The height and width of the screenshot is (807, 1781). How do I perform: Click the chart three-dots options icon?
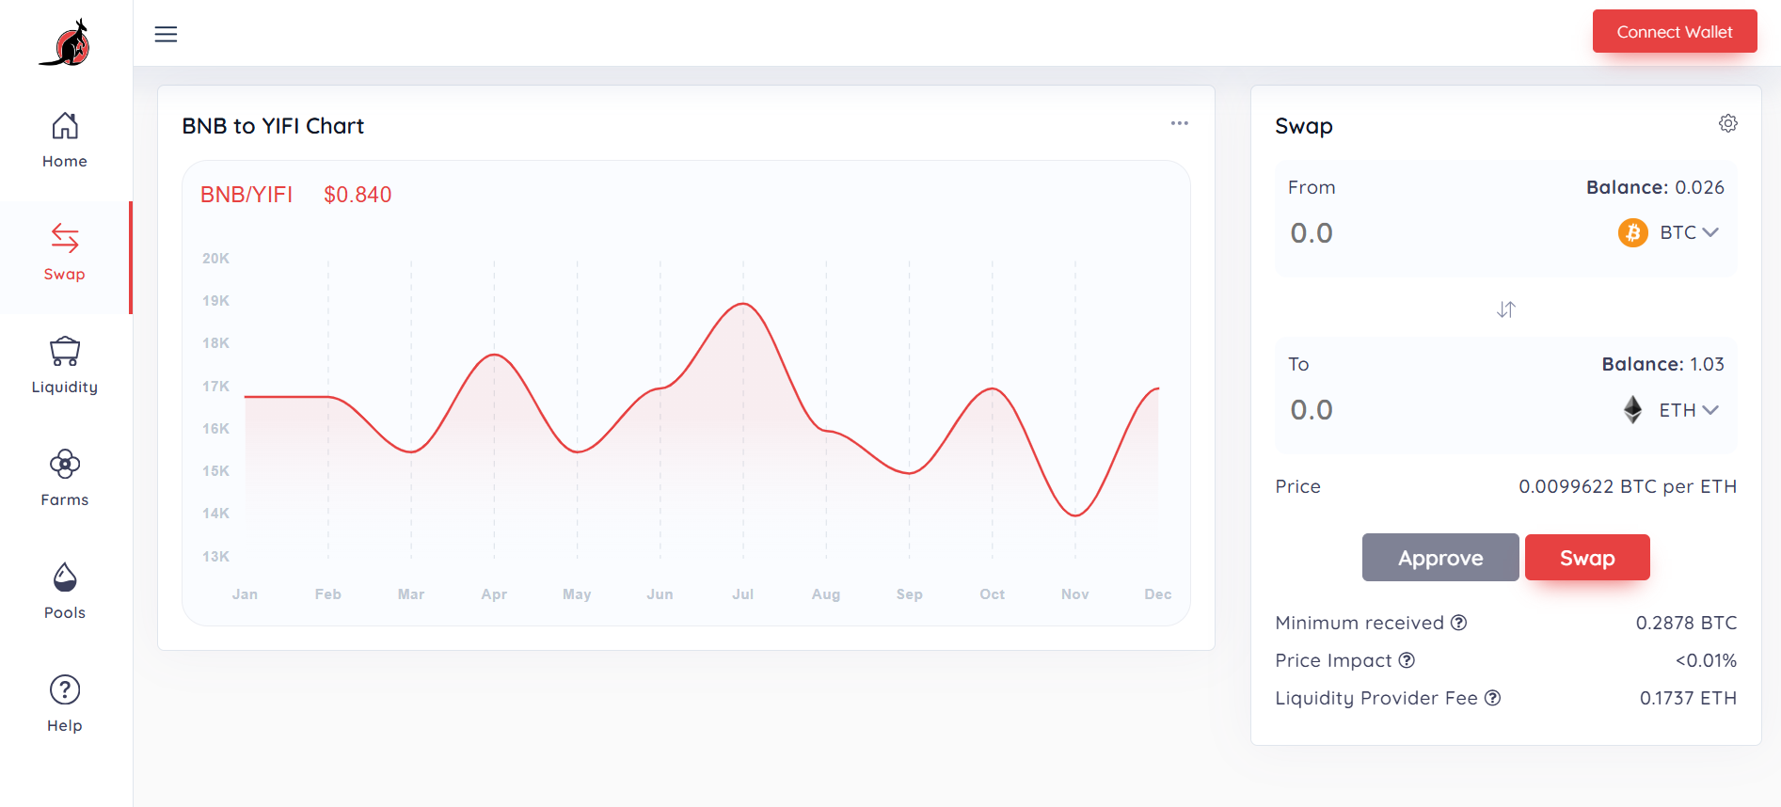coord(1179,123)
